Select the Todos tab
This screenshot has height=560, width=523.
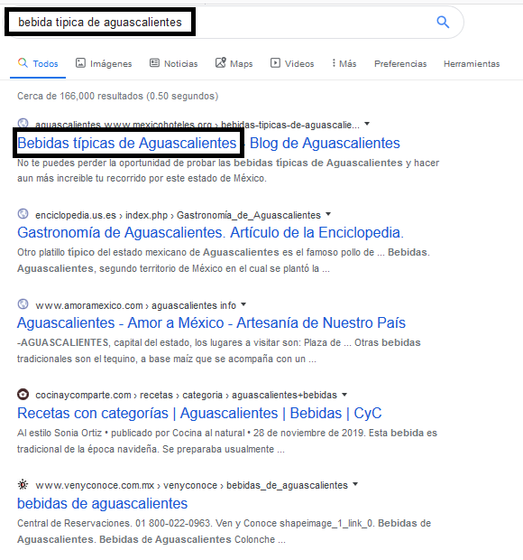pyautogui.click(x=38, y=63)
